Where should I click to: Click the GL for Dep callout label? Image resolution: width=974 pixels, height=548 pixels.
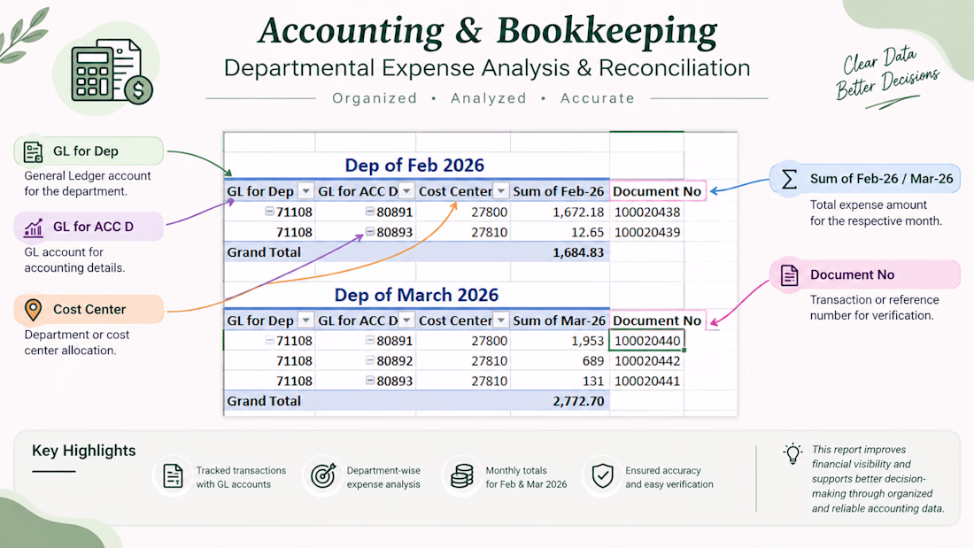86,151
